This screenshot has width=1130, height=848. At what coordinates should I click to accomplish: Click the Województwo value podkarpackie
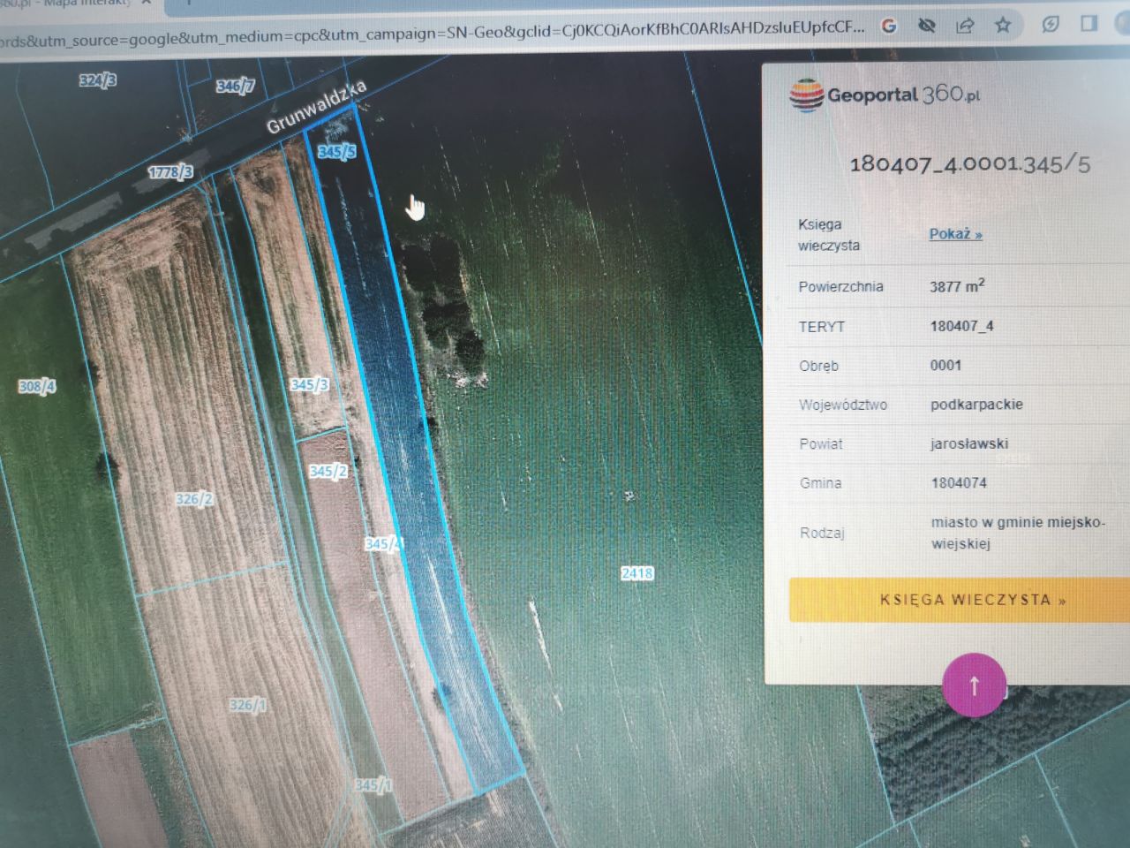coord(976,405)
